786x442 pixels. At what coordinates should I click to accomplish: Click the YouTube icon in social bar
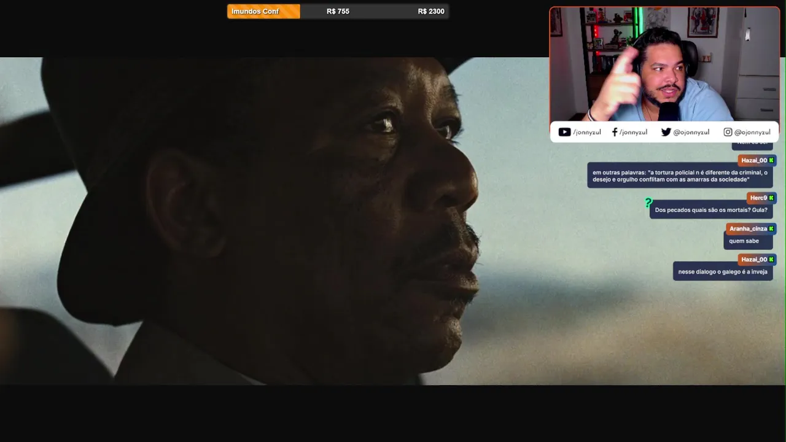pos(564,132)
